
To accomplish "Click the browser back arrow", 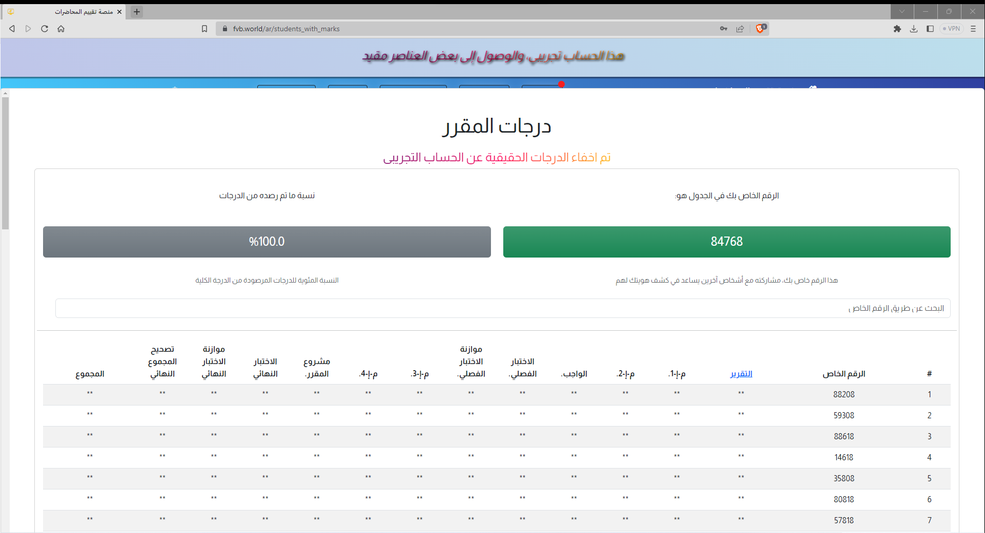I will tap(12, 29).
